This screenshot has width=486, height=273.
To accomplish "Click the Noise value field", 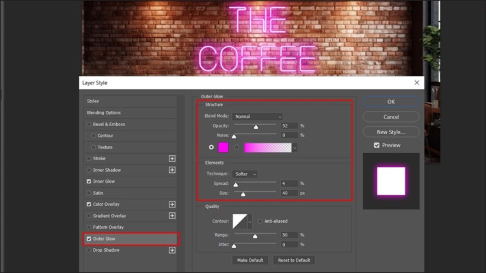I will tap(289, 135).
